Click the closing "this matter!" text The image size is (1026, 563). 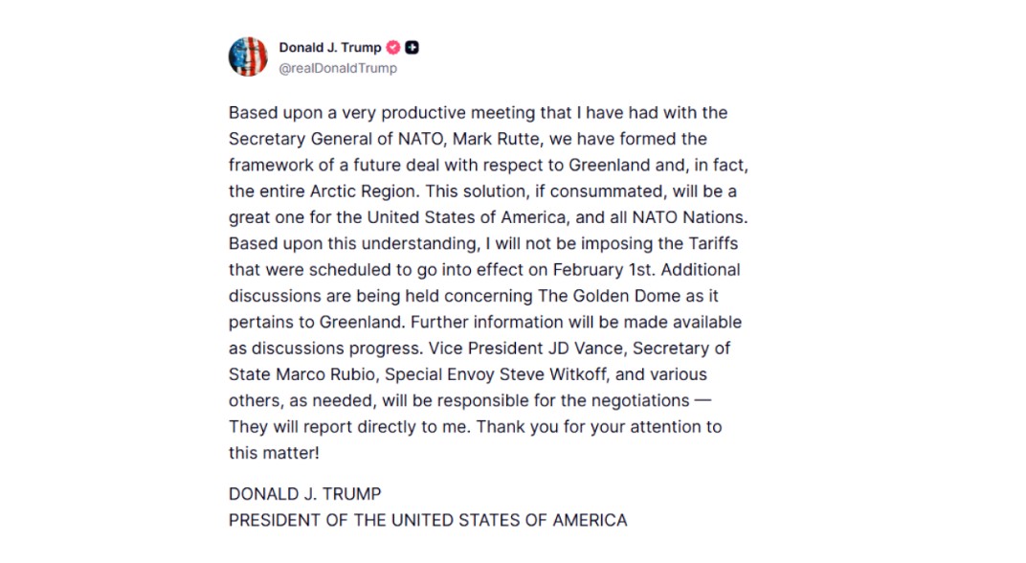coord(274,452)
